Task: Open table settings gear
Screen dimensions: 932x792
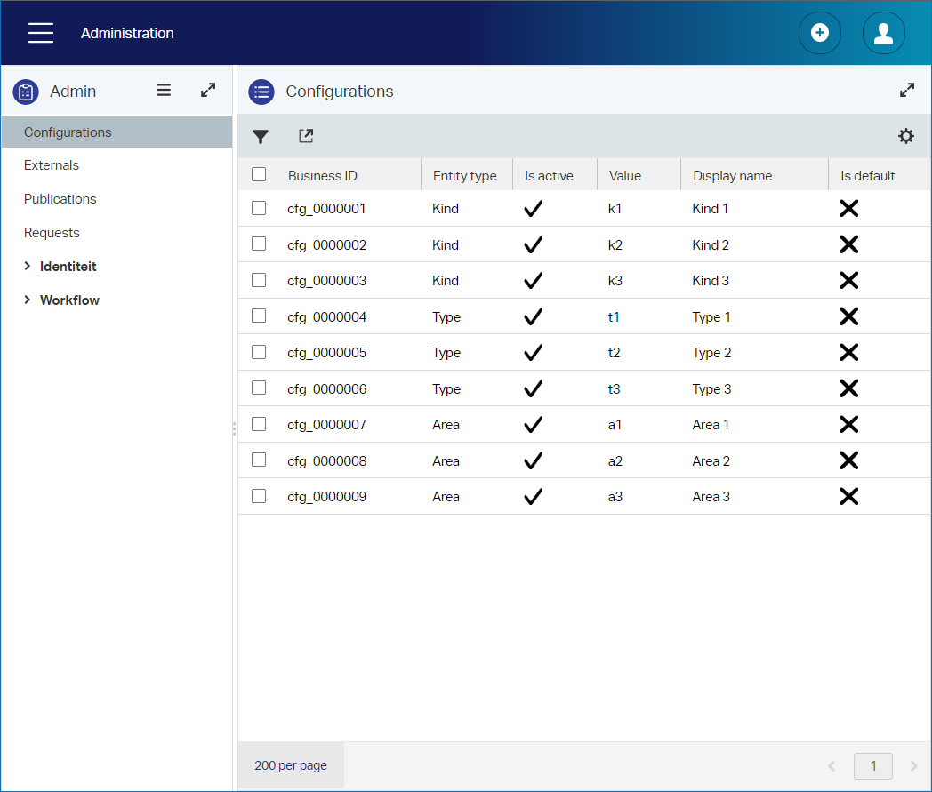Action: click(905, 136)
